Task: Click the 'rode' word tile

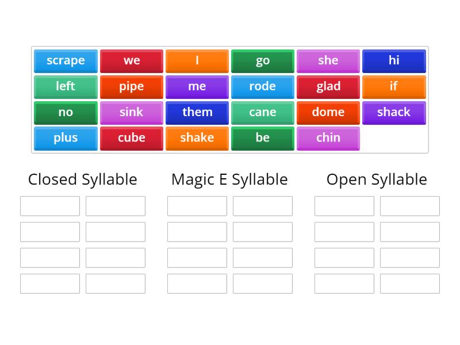Action: (x=262, y=86)
